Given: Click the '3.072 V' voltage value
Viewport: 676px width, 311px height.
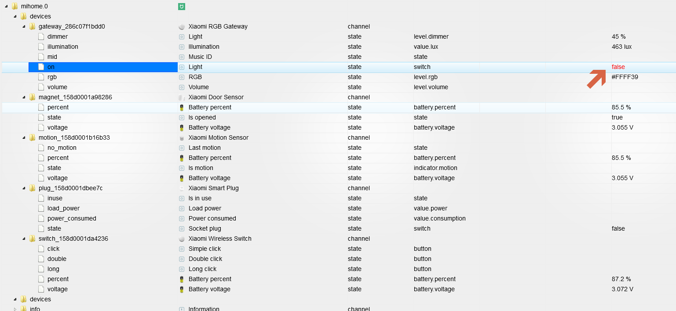Looking at the screenshot, I should (x=622, y=289).
